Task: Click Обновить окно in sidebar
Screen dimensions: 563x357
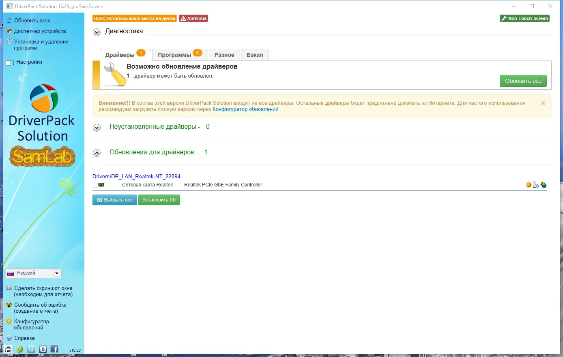Action: click(32, 20)
